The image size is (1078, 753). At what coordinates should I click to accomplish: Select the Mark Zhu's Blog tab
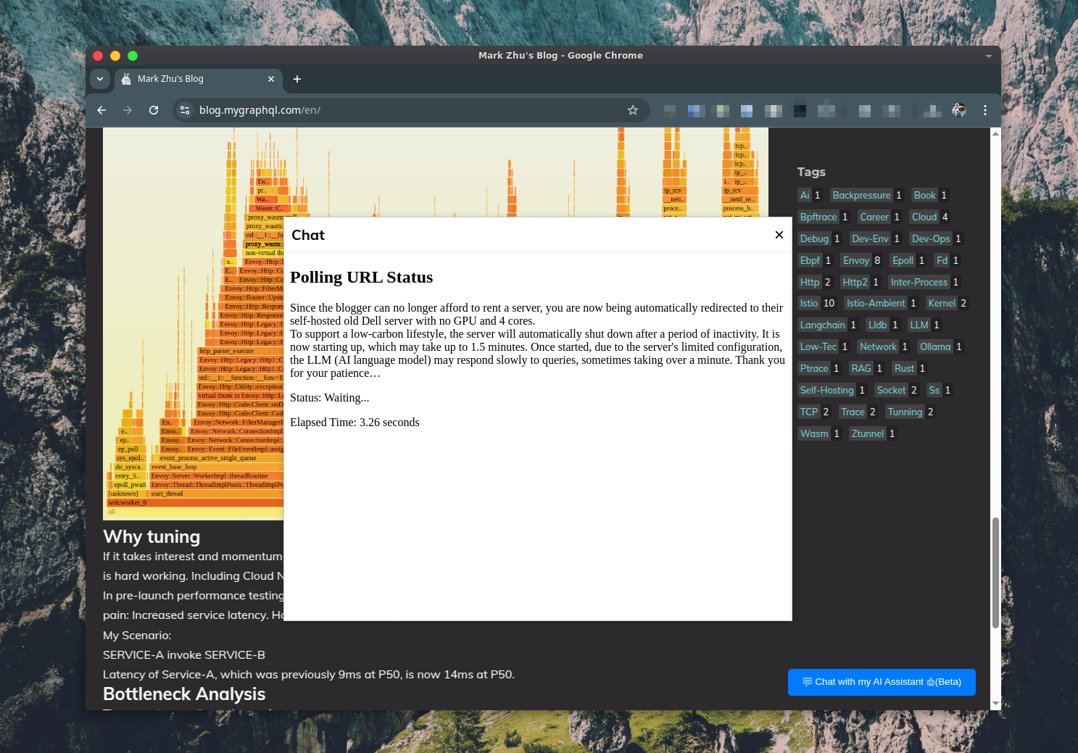[188, 79]
